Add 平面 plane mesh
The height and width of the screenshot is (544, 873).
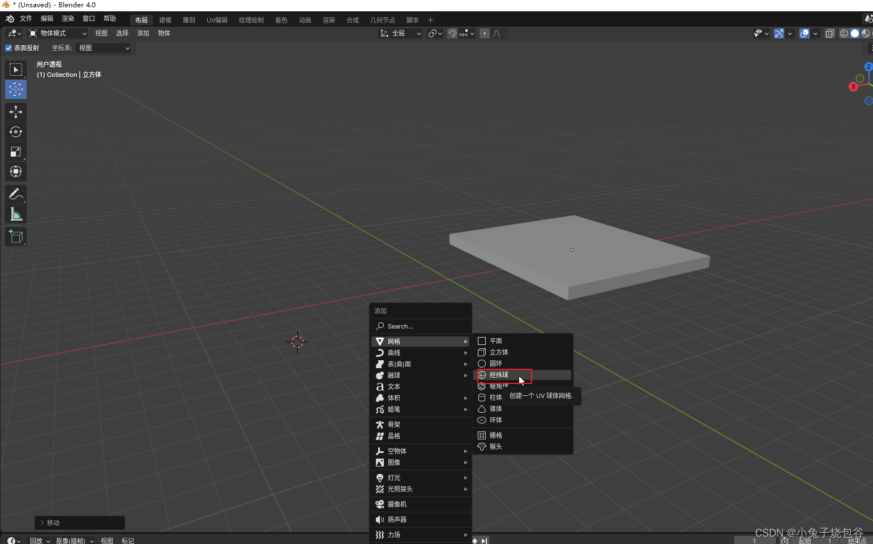click(x=522, y=341)
